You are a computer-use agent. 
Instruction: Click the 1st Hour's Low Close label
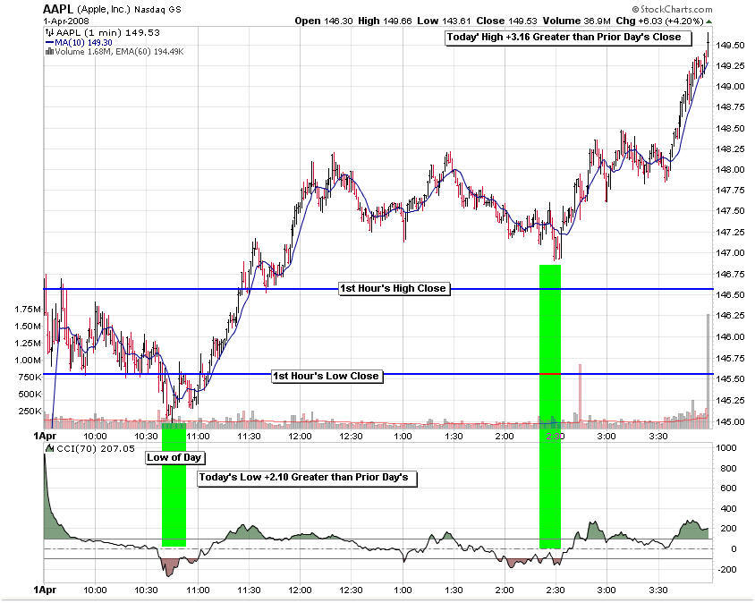pos(327,376)
